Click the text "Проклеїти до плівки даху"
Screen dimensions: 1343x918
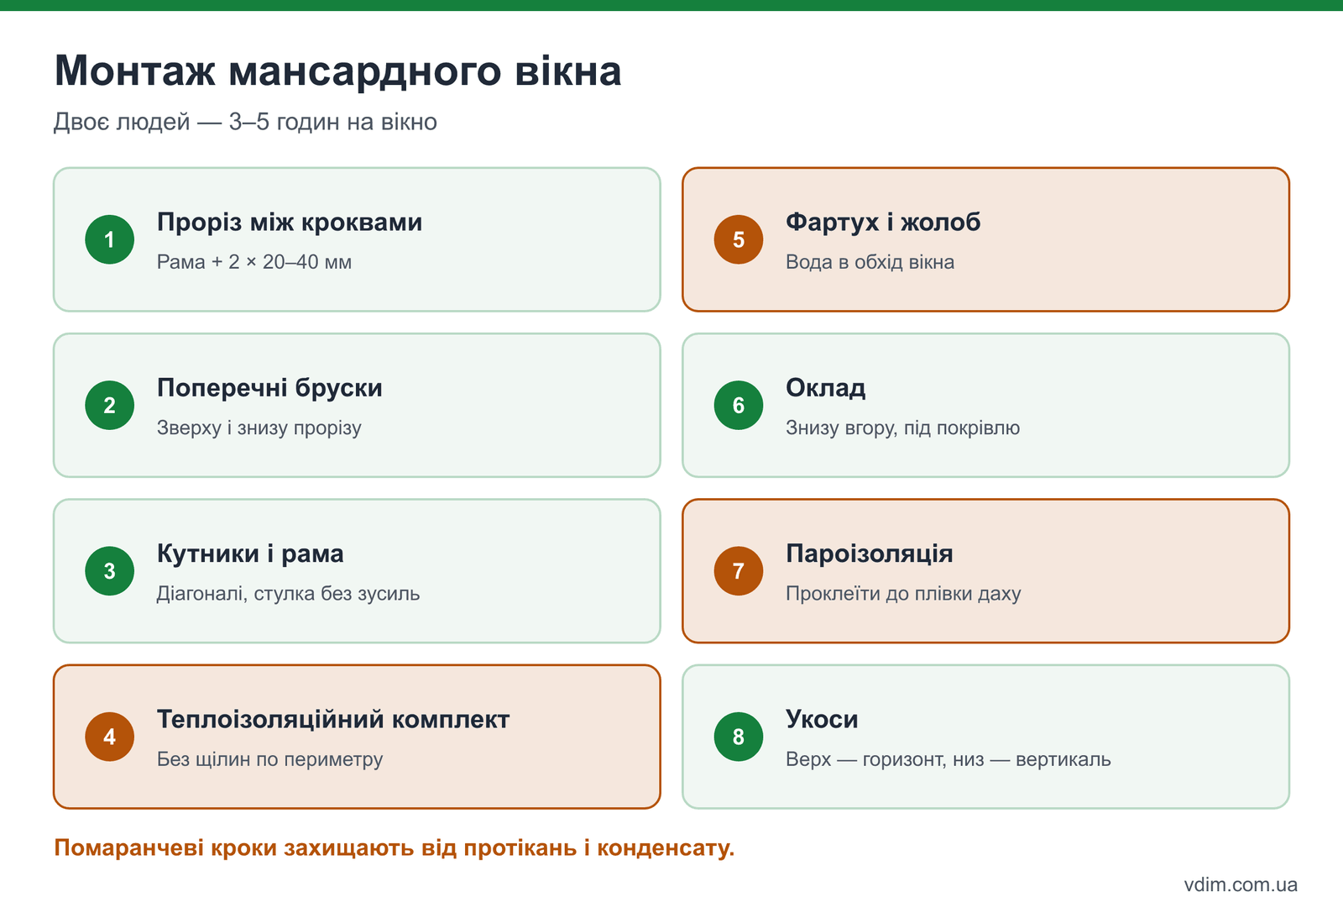903,594
